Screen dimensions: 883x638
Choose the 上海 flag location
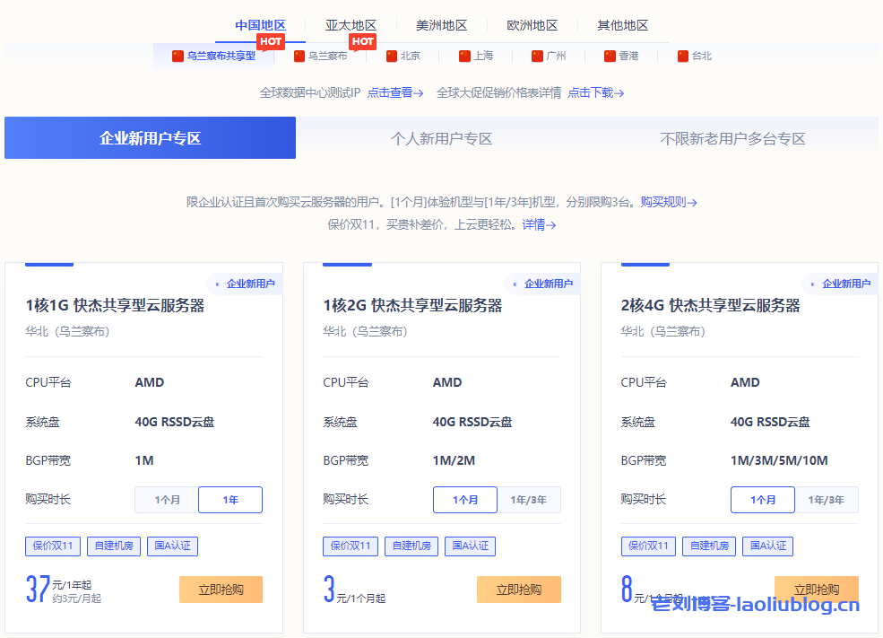476,56
